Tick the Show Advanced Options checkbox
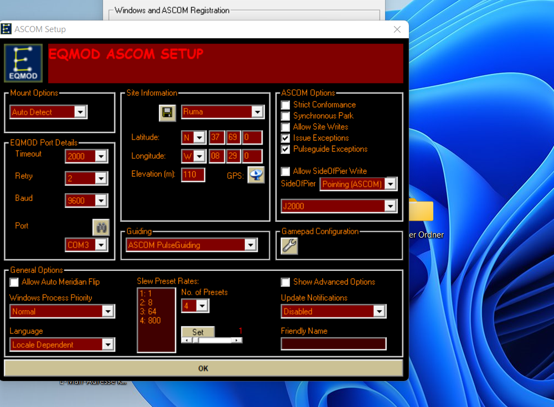Image resolution: width=554 pixels, height=407 pixels. (285, 282)
